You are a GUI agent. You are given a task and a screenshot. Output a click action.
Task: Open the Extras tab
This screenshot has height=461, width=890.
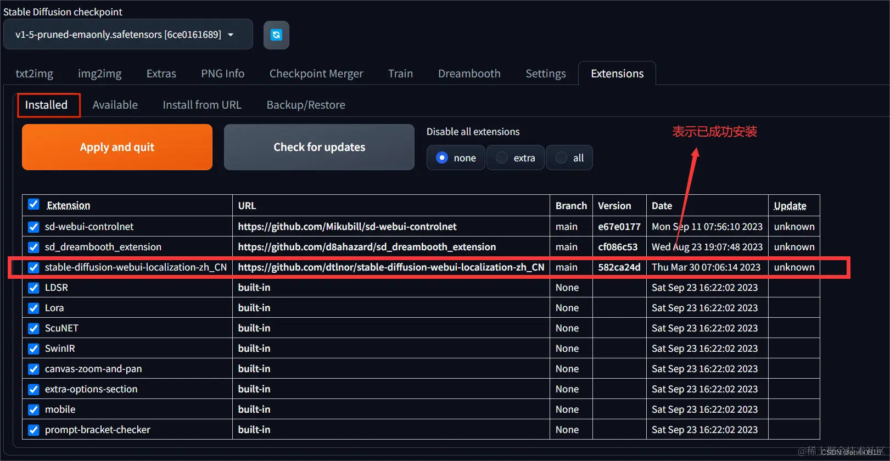click(161, 74)
